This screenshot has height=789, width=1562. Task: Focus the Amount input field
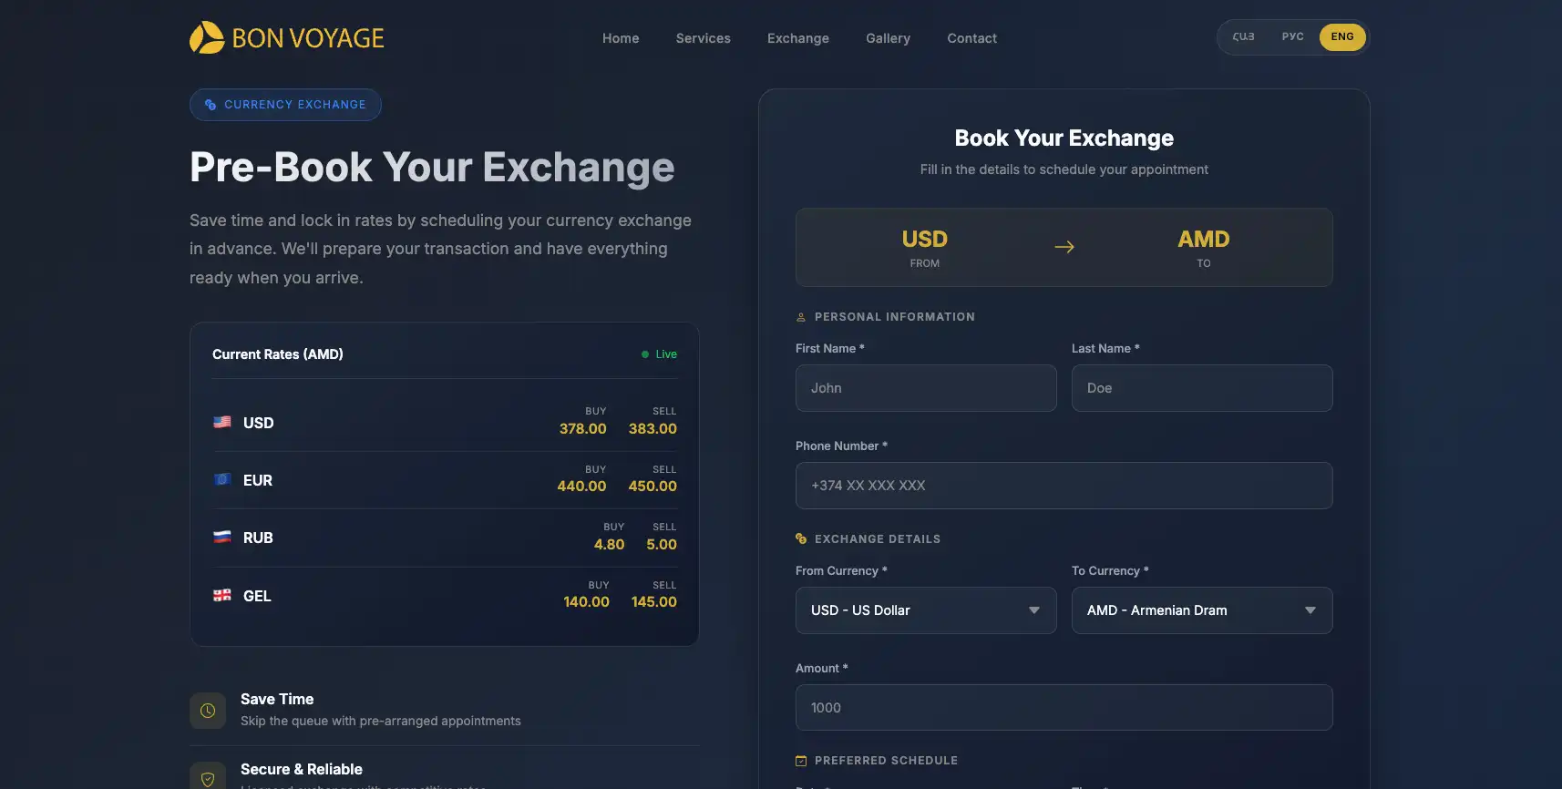tap(1064, 708)
